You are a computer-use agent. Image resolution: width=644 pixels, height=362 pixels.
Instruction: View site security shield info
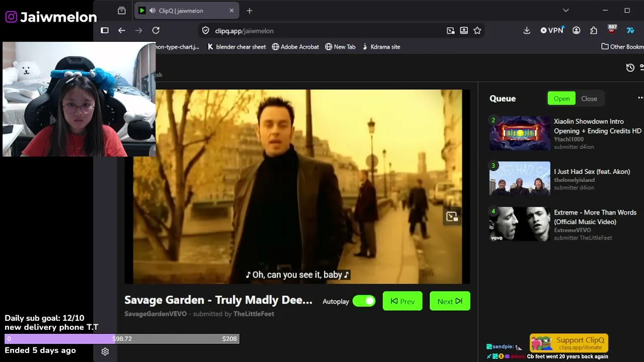click(205, 31)
